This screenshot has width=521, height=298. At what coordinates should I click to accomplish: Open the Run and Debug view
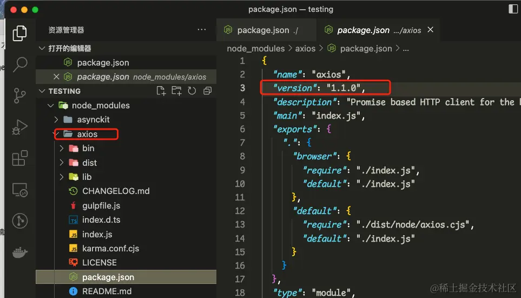coord(19,127)
